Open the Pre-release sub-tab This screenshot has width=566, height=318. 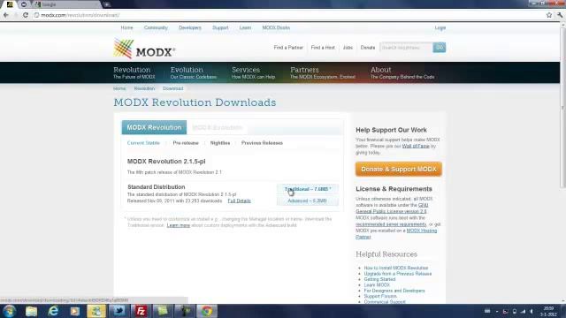point(186,143)
